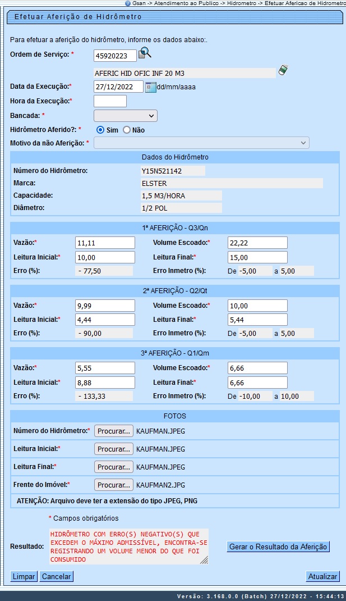This screenshot has height=601, width=346.
Task: Click Volume Escoado field in 3ª Aferição section
Action: coord(257,368)
